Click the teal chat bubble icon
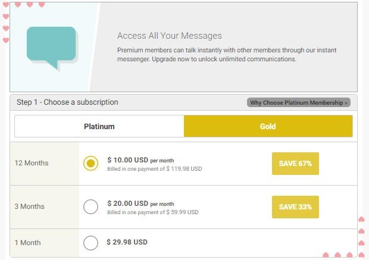The image size is (369, 260). (51, 48)
